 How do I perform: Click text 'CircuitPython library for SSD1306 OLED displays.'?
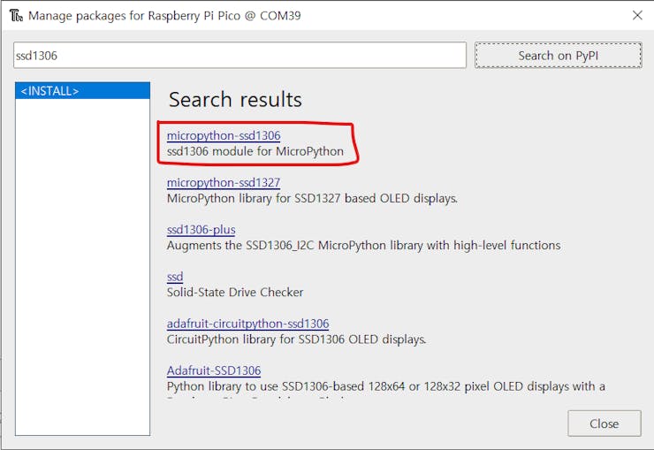297,339
